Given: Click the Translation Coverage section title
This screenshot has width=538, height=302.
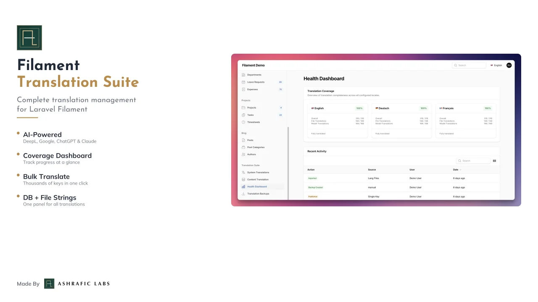Looking at the screenshot, I should point(321,91).
